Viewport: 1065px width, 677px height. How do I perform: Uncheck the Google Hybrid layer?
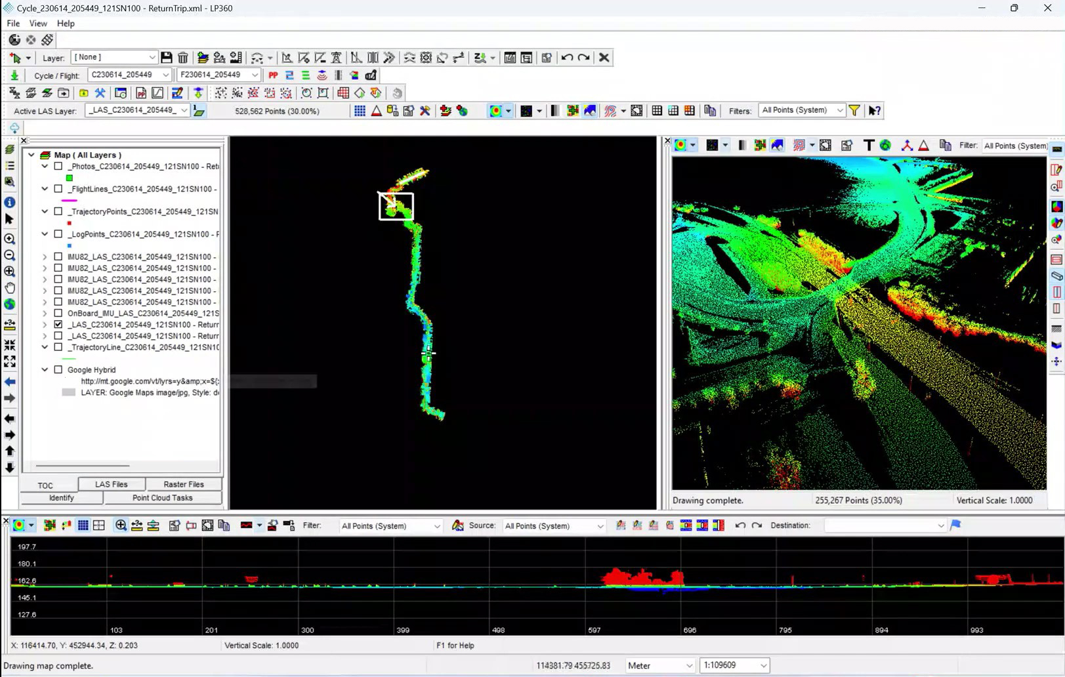(58, 369)
